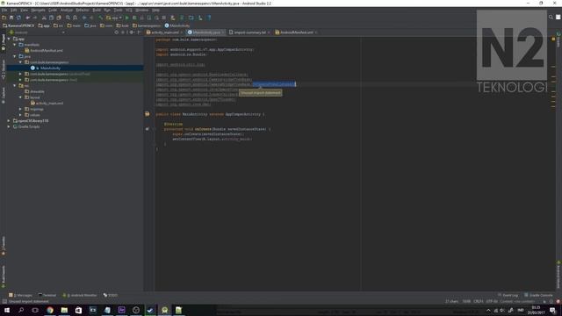
Task: Open the Window menu
Action: coord(142,10)
